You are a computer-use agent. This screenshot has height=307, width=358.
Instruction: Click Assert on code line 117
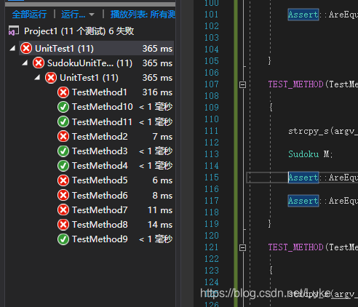click(x=303, y=201)
